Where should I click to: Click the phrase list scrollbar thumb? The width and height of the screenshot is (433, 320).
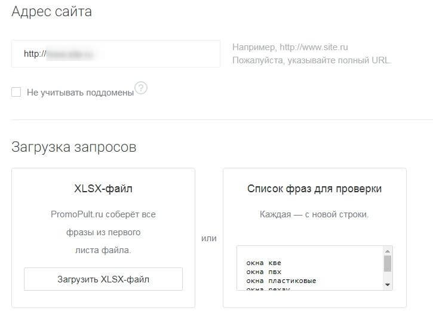pyautogui.click(x=388, y=263)
